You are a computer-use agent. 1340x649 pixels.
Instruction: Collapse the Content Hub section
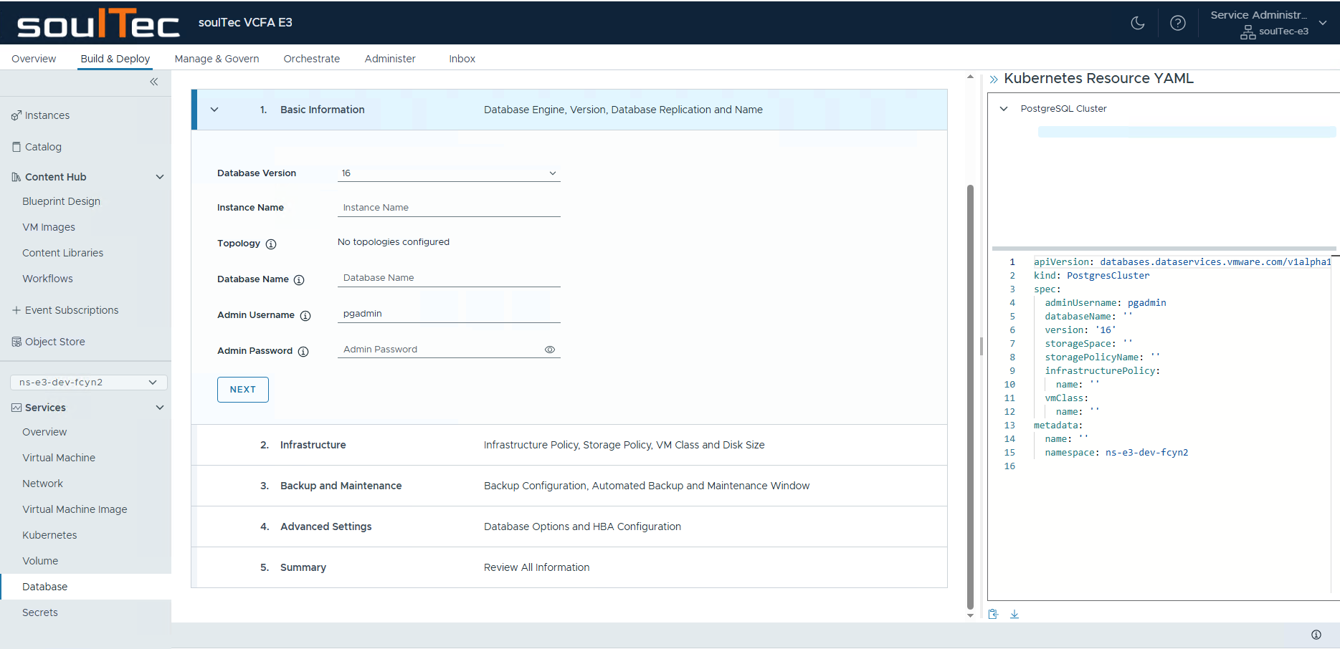(x=160, y=177)
